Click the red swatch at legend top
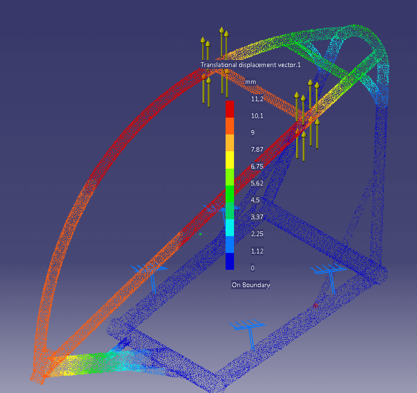 point(229,108)
